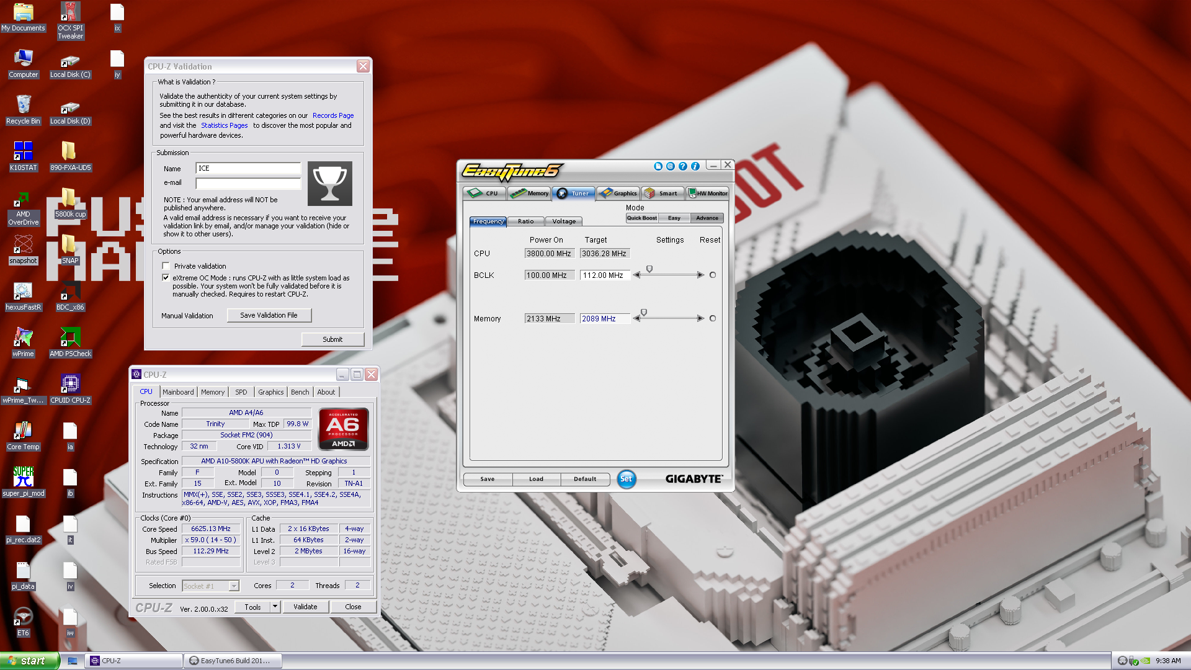1191x670 pixels.
Task: Select the 5800k cup folder icon
Action: [x=70, y=203]
